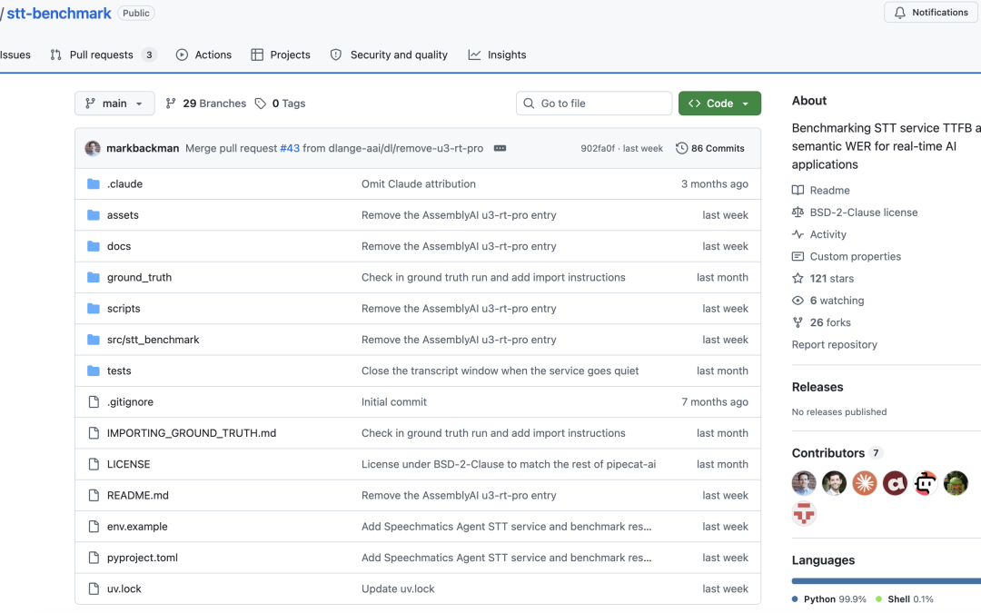View the 6 watching link
981x613 pixels.
(827, 301)
